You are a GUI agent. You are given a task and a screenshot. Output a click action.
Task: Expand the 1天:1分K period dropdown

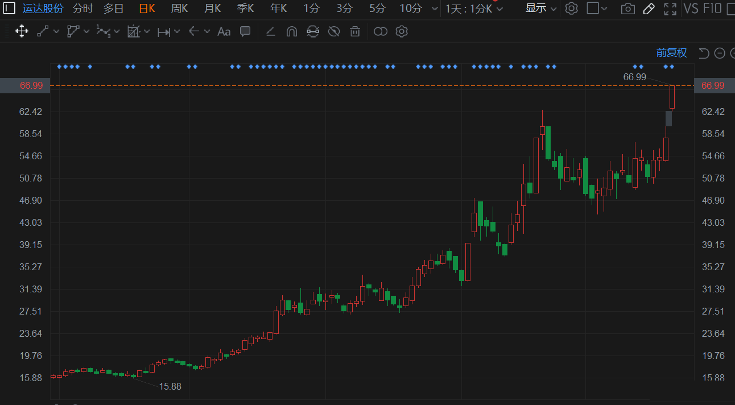tap(474, 9)
